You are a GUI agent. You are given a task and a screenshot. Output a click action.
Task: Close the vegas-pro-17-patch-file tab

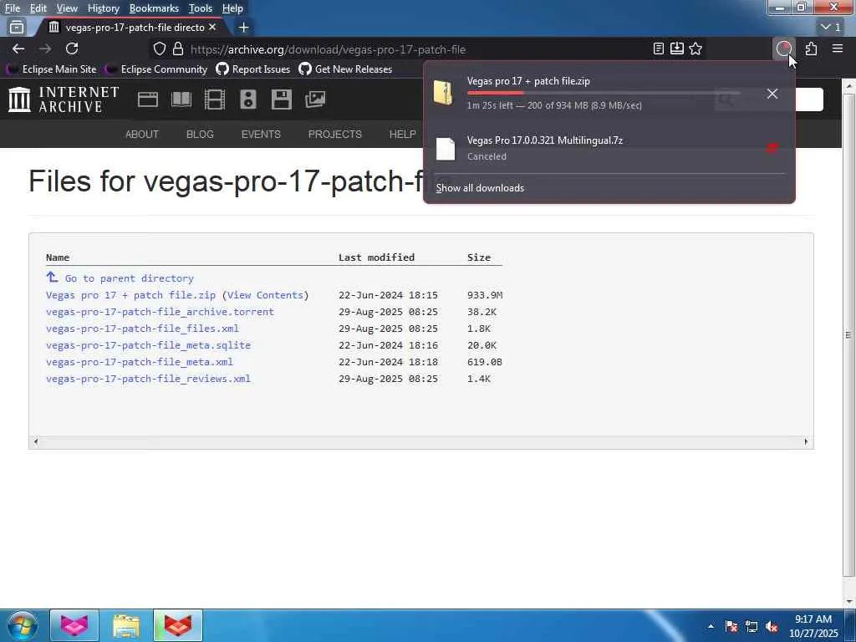(212, 27)
